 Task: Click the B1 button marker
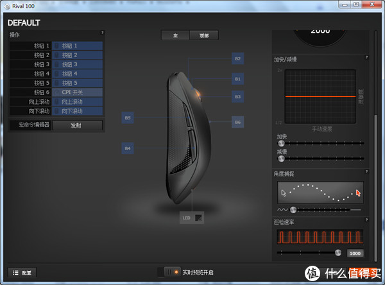(x=237, y=79)
